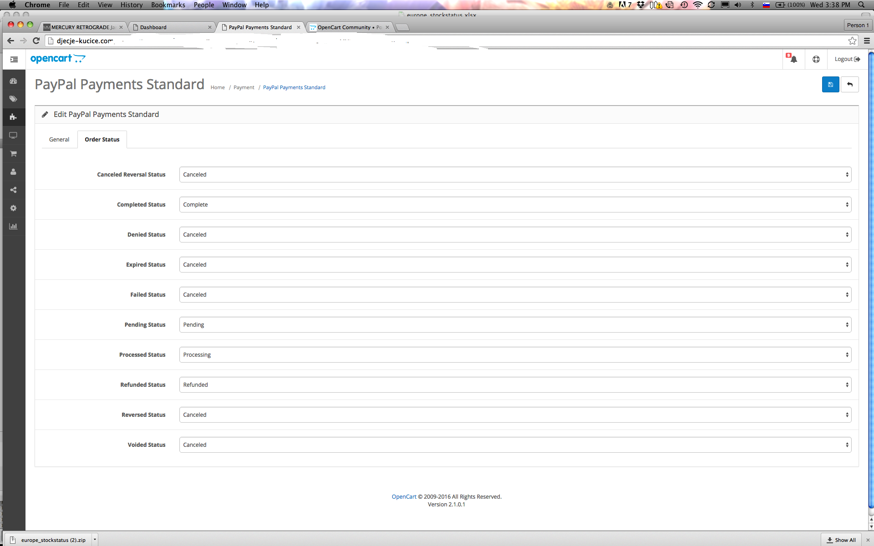Viewport: 874px width, 546px height.
Task: Open the Catalog tags sidebar icon
Action: 13,99
